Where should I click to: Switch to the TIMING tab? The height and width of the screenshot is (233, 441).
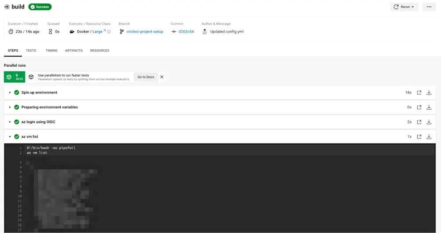pyautogui.click(x=51, y=50)
